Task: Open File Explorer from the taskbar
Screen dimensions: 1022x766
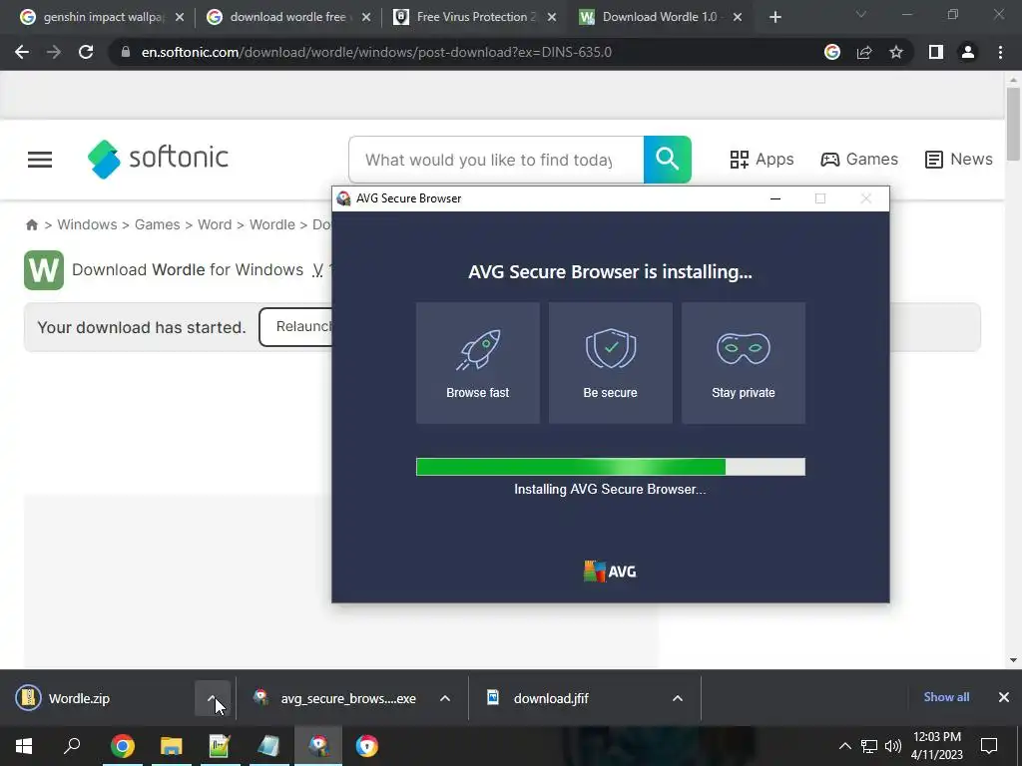Action: pyautogui.click(x=172, y=746)
